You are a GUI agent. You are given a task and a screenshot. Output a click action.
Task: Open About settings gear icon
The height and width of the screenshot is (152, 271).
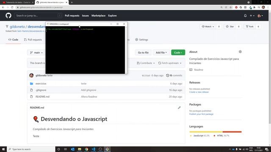click(240, 52)
